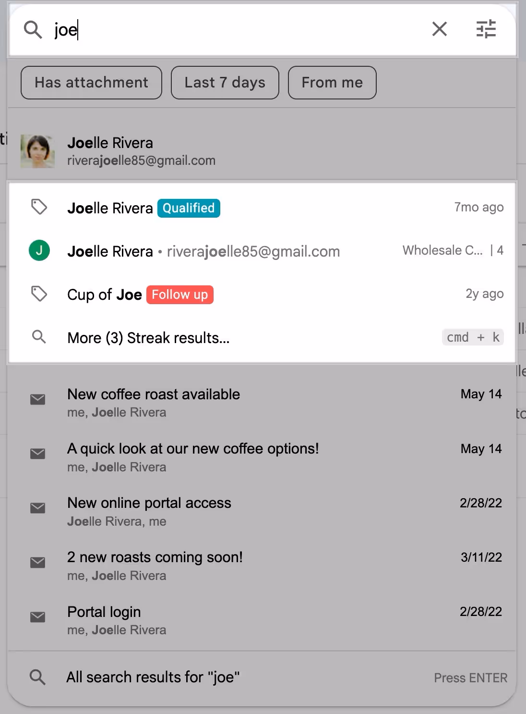Toggle the From me filter chip
526x714 pixels.
[x=332, y=82]
